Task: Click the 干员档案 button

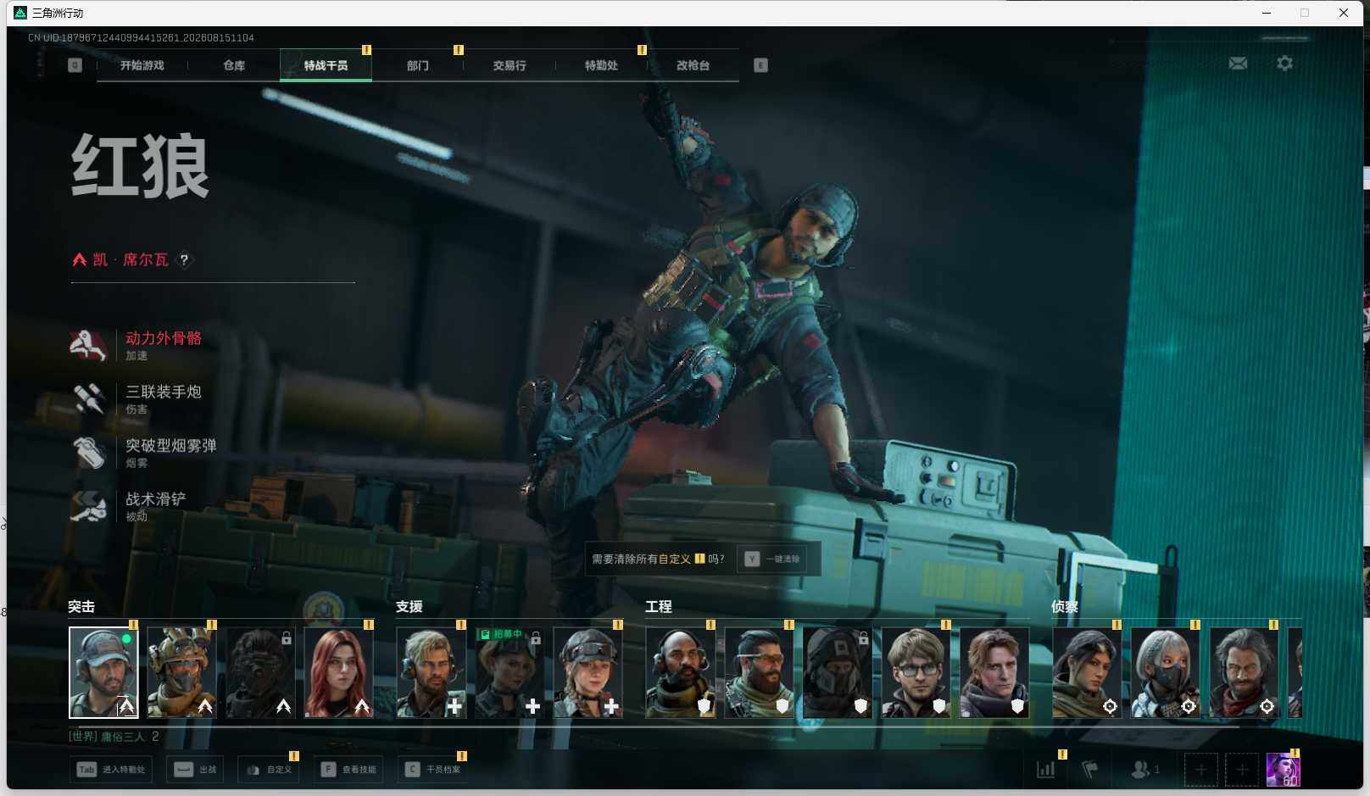Action: 432,770
